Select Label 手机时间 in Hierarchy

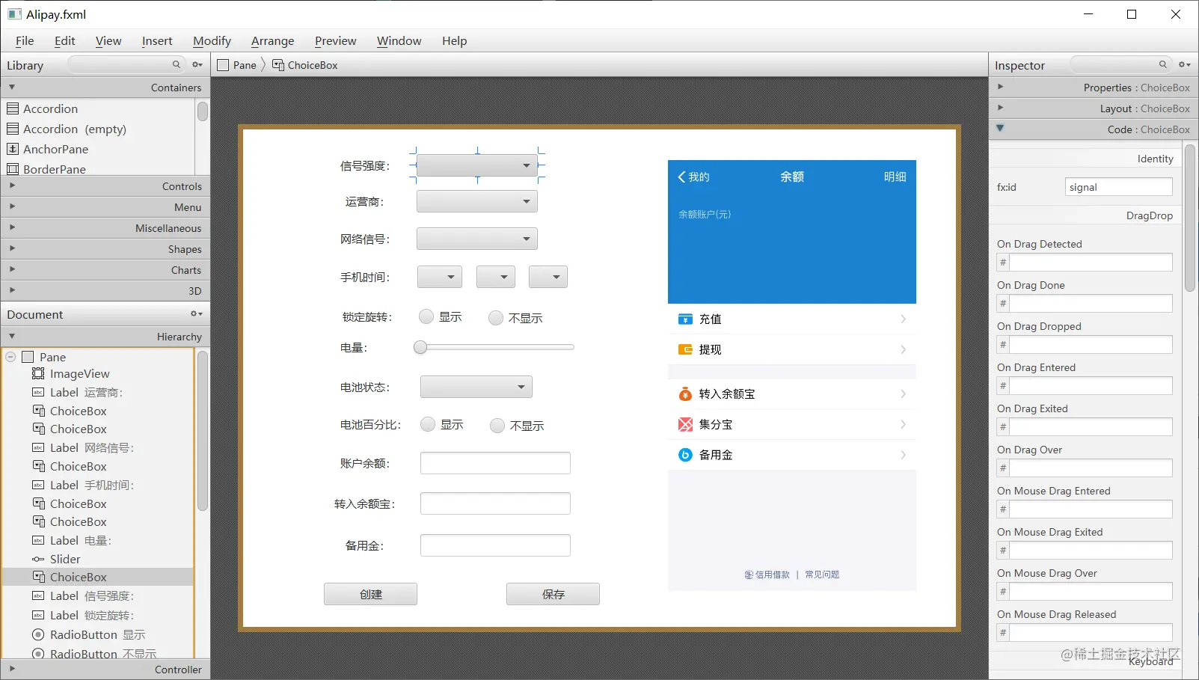[98, 485]
